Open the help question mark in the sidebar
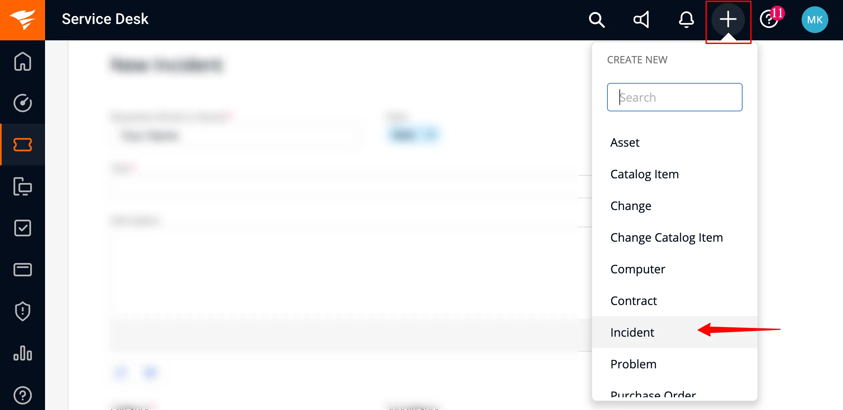Screen dimensions: 843x410 click(23, 395)
